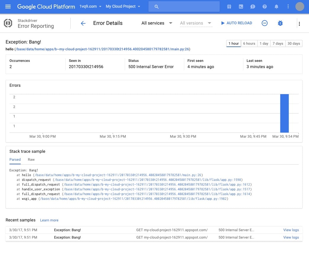309x259 pixels.
Task: Click the second sample's GET appspot.com request
Action: pyautogui.click(x=172, y=237)
